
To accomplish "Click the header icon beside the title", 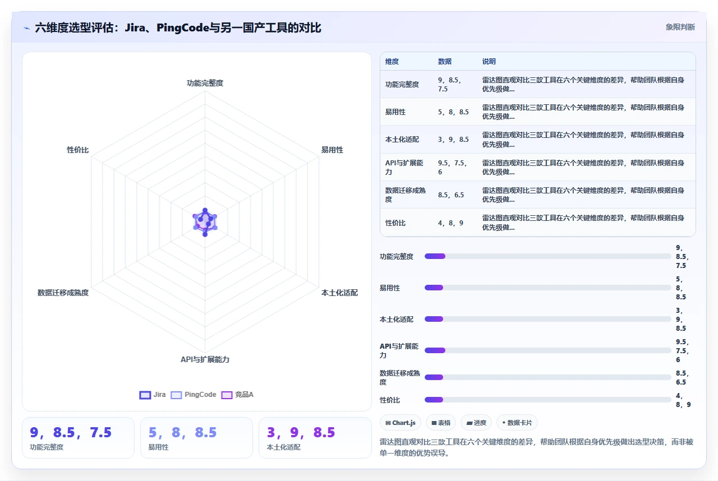I will point(26,27).
